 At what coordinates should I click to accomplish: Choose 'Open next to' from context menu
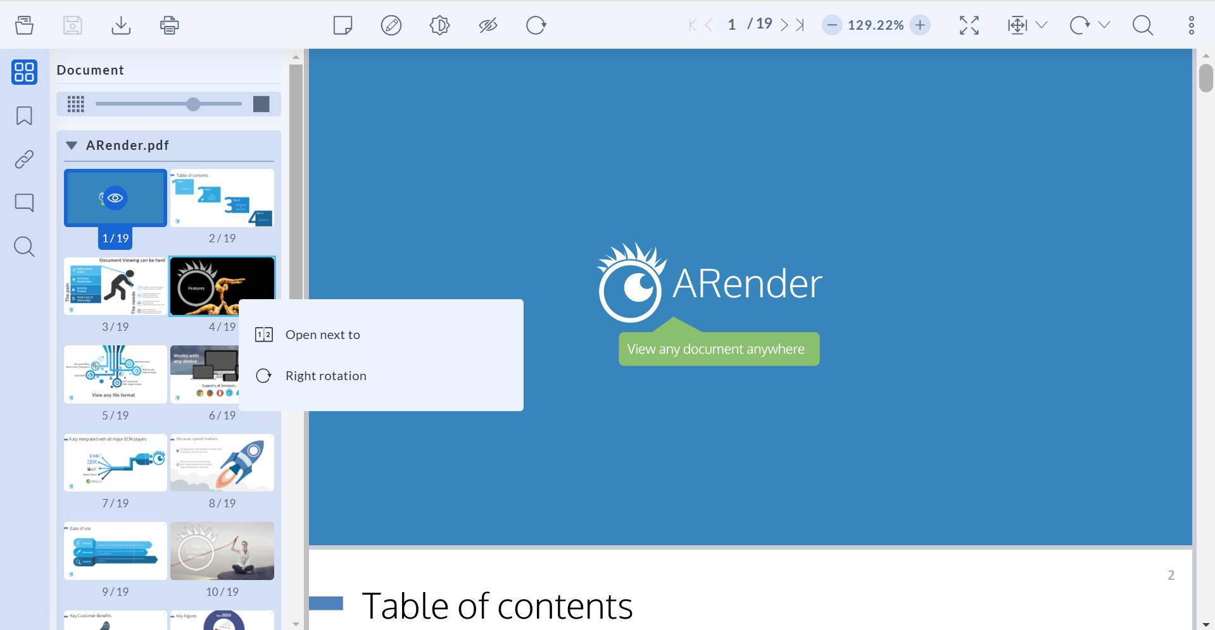coord(322,335)
